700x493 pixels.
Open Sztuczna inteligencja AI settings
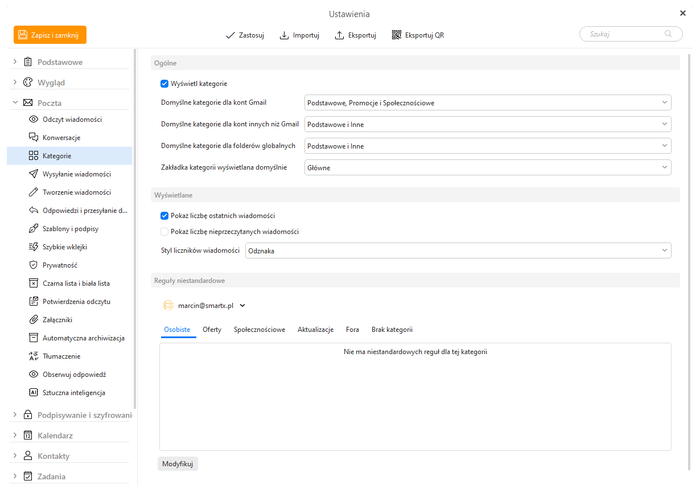pyautogui.click(x=73, y=393)
